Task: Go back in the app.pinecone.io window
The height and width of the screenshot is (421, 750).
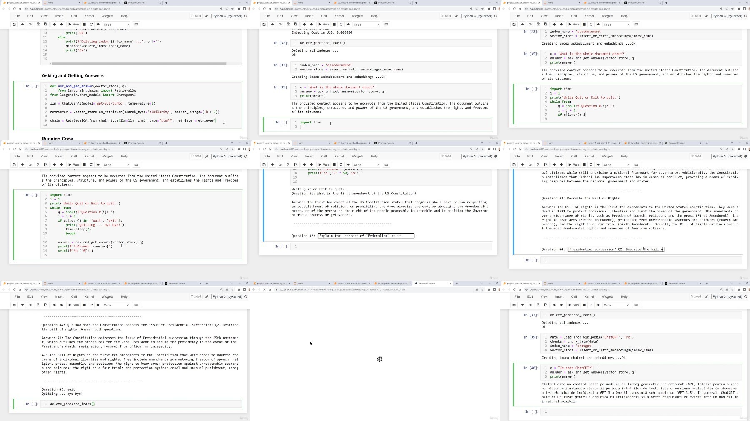Action: tap(254, 289)
